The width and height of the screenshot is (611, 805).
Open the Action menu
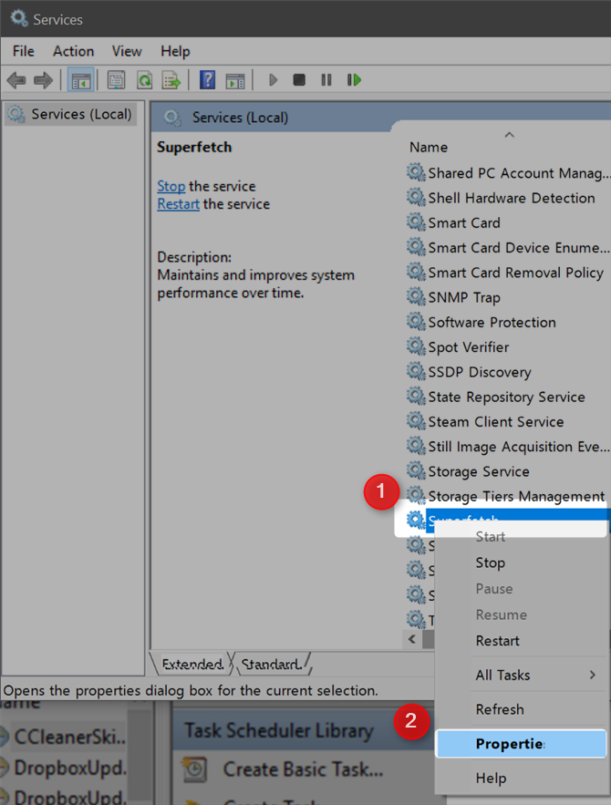coord(73,51)
